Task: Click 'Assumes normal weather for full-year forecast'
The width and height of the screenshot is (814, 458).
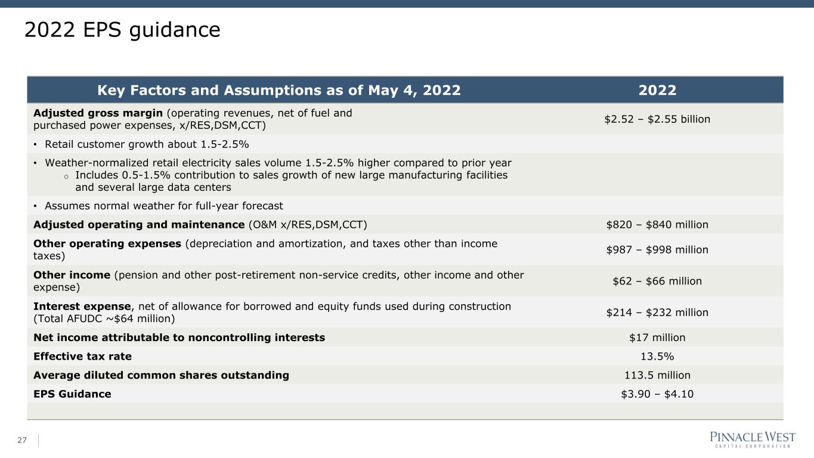Action: click(x=158, y=206)
